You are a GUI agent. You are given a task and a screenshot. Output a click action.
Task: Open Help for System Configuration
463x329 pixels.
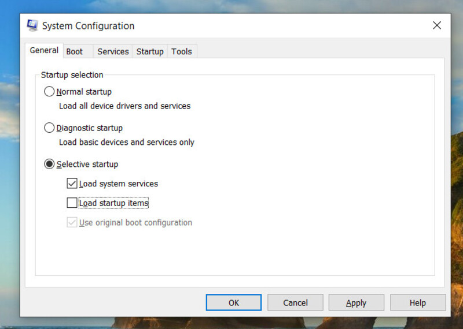tap(418, 302)
